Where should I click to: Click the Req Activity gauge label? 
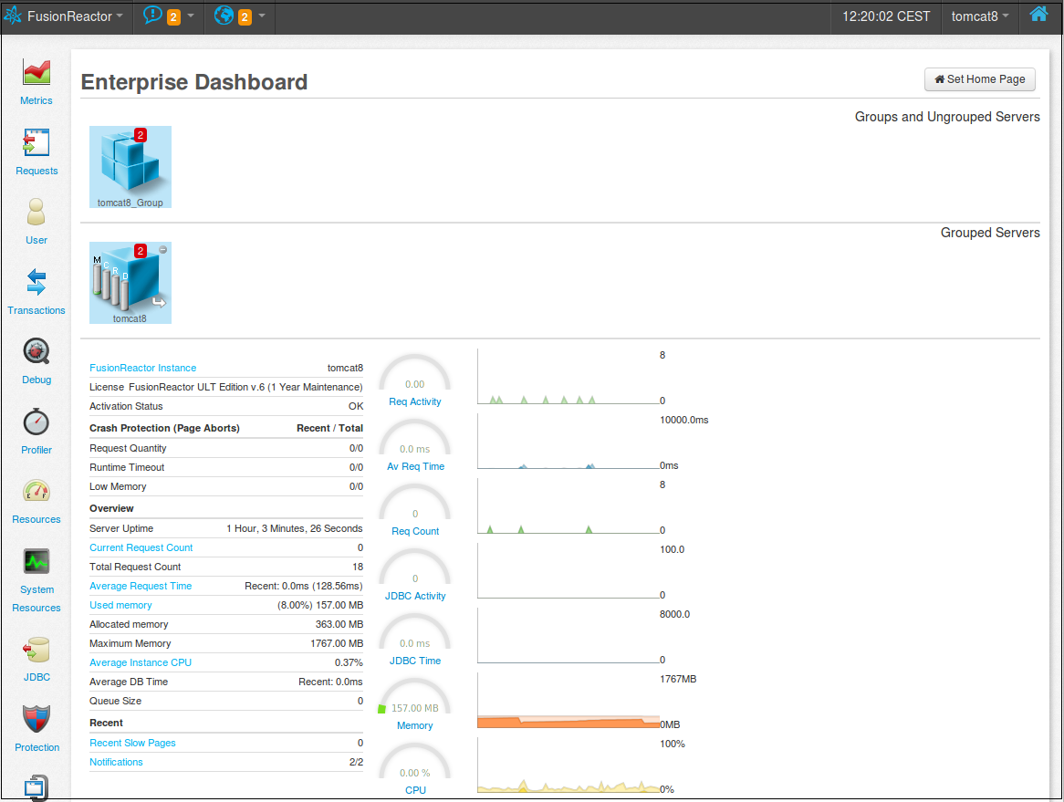[415, 401]
